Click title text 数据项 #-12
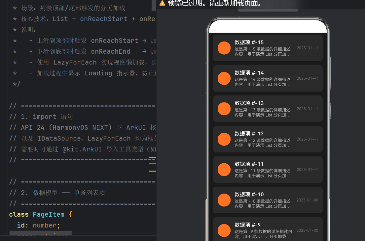The width and height of the screenshot is (365, 241). [249, 134]
